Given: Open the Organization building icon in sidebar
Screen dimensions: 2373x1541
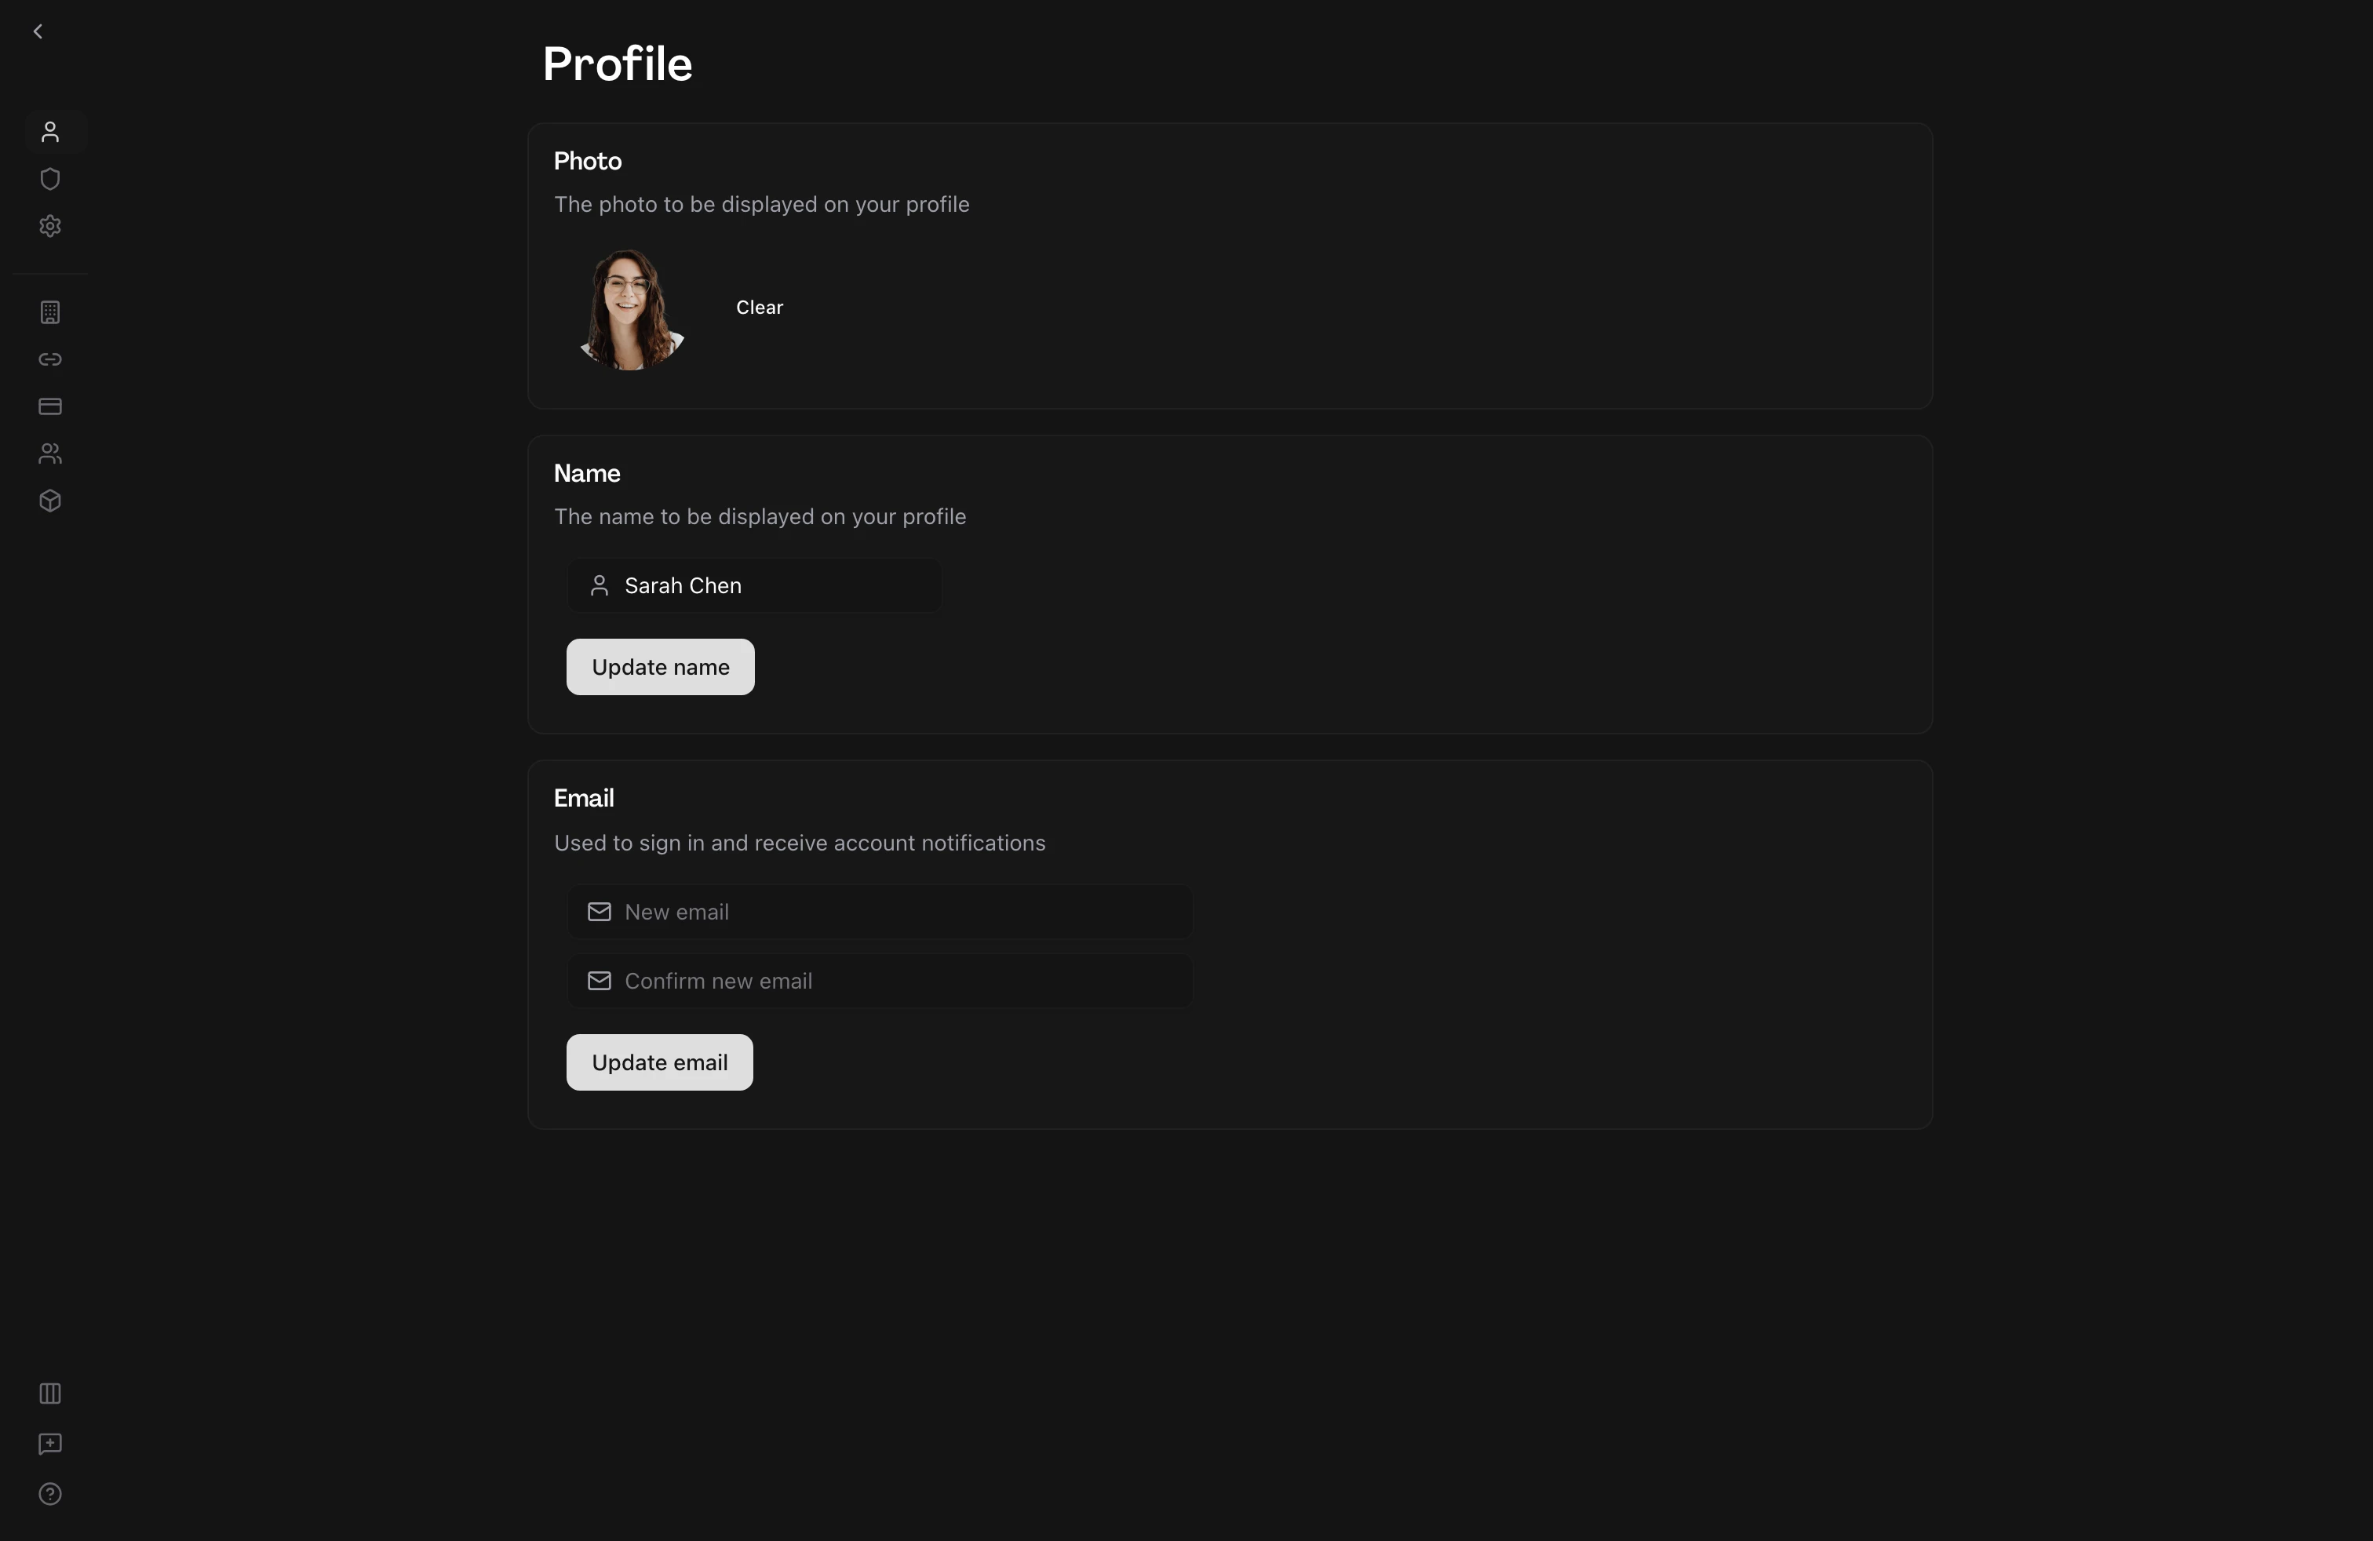Looking at the screenshot, I should (x=50, y=312).
